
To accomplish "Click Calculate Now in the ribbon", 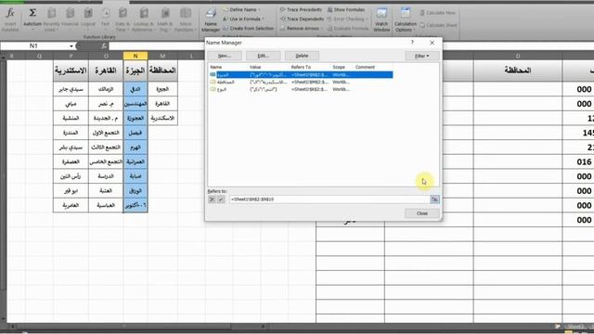I will (437, 12).
